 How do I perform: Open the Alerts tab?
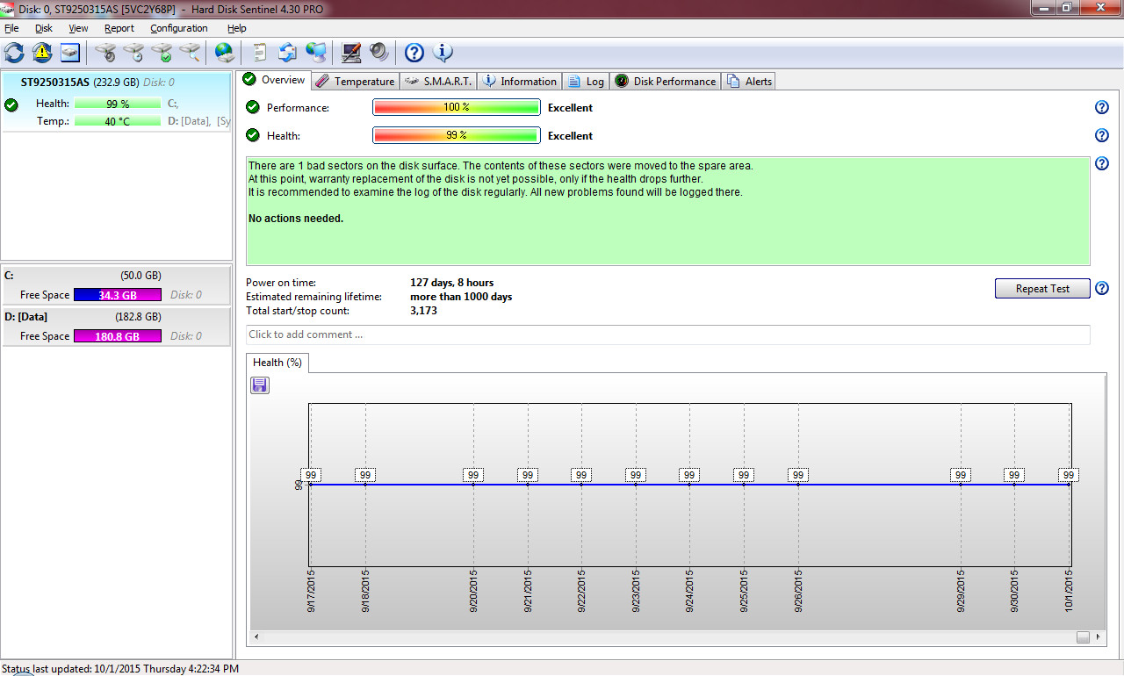pyautogui.click(x=749, y=82)
